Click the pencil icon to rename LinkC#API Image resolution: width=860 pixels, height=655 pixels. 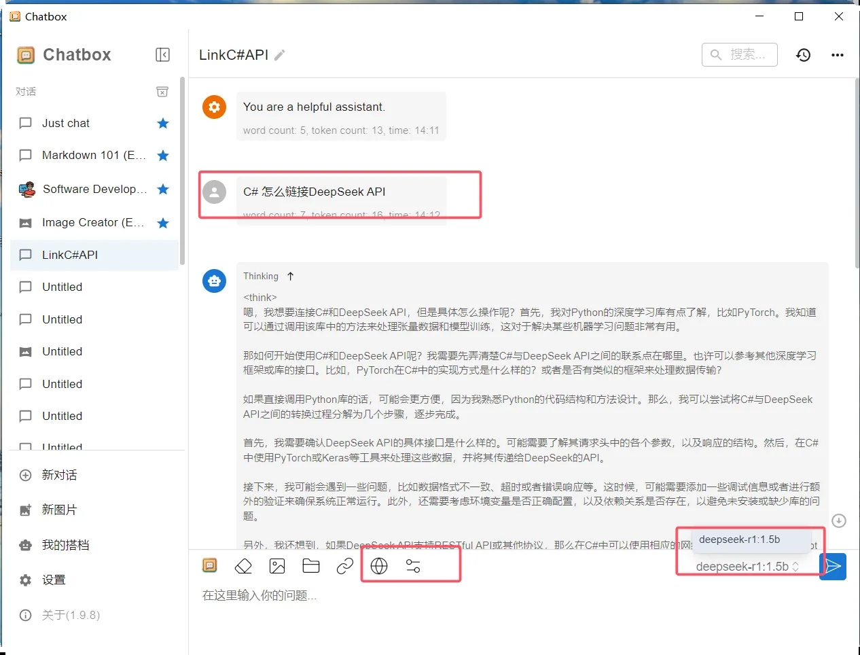point(280,55)
